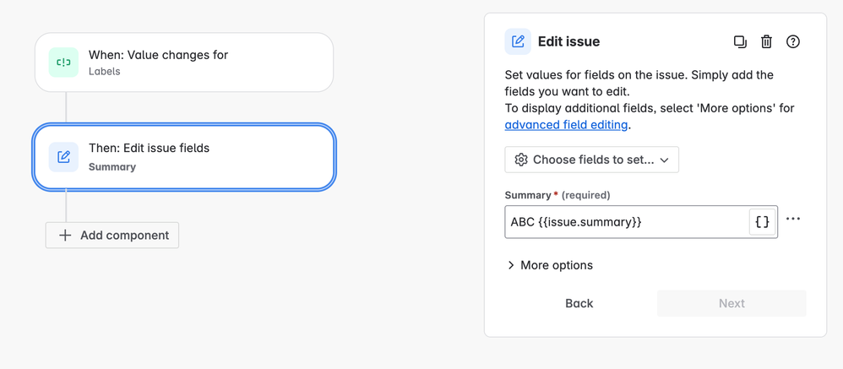Select the Then: Edit issue fields step
The width and height of the screenshot is (843, 369).
184,157
